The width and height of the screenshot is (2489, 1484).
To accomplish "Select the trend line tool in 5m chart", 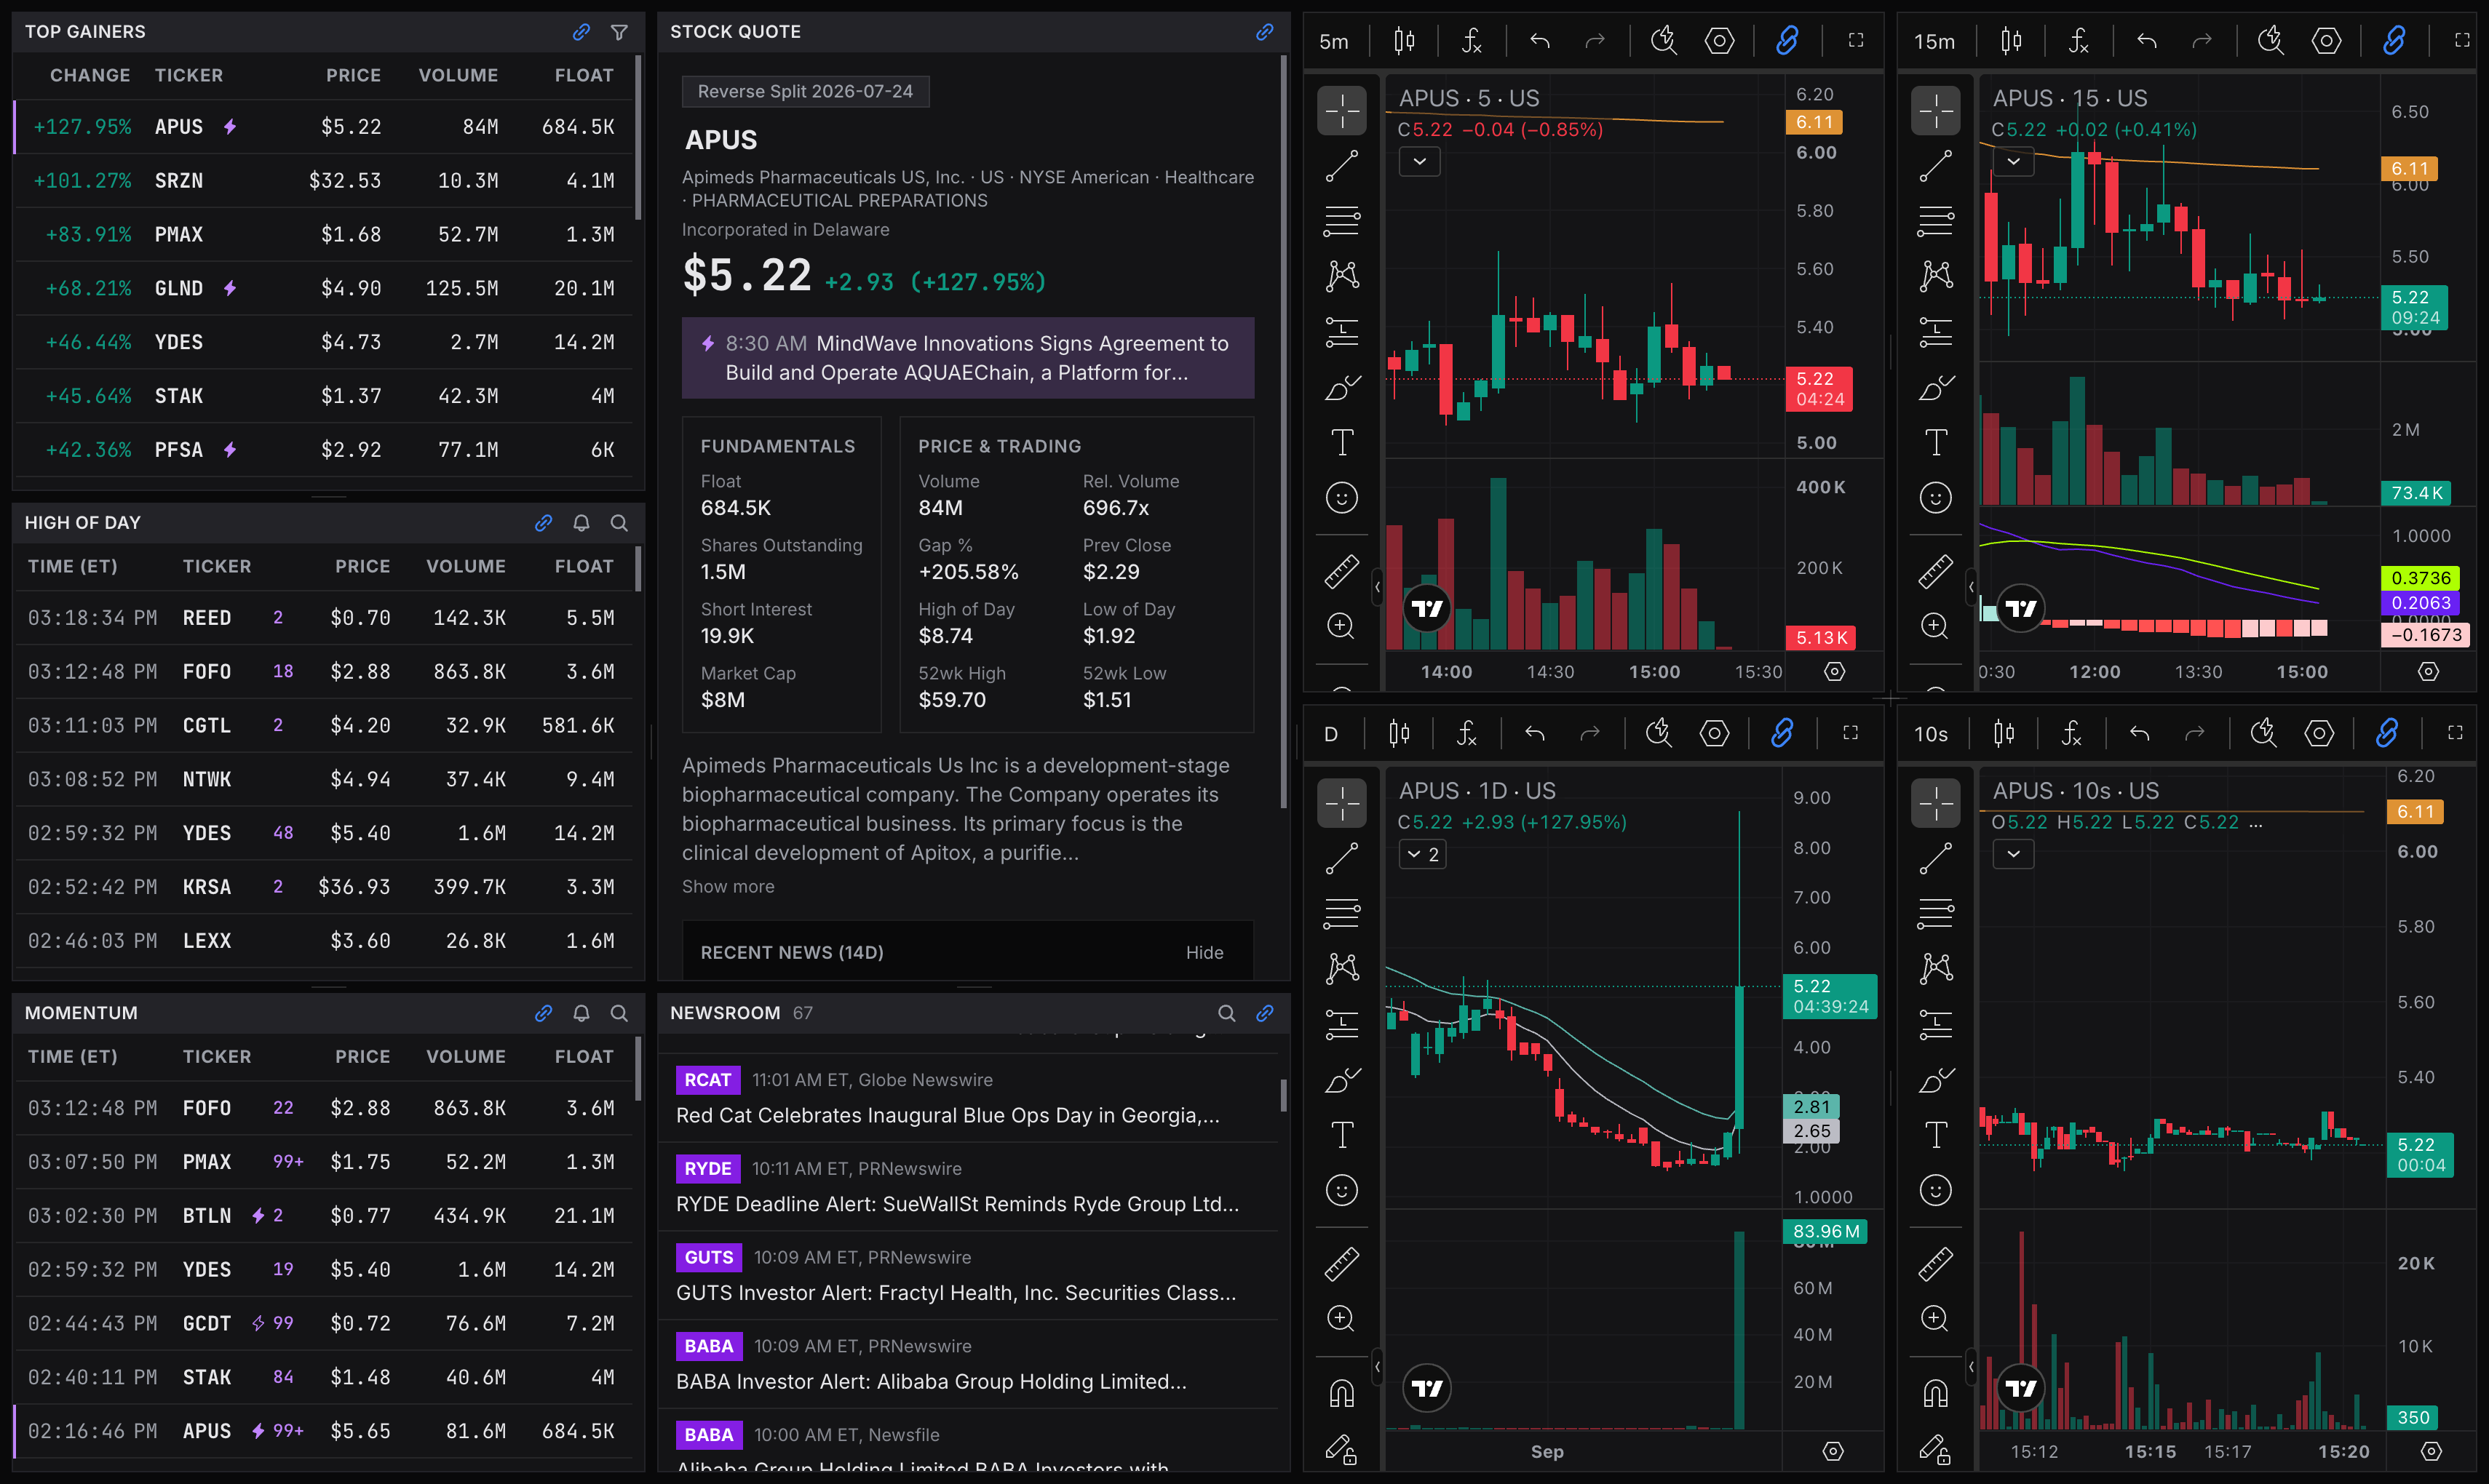I will click(x=1341, y=166).
